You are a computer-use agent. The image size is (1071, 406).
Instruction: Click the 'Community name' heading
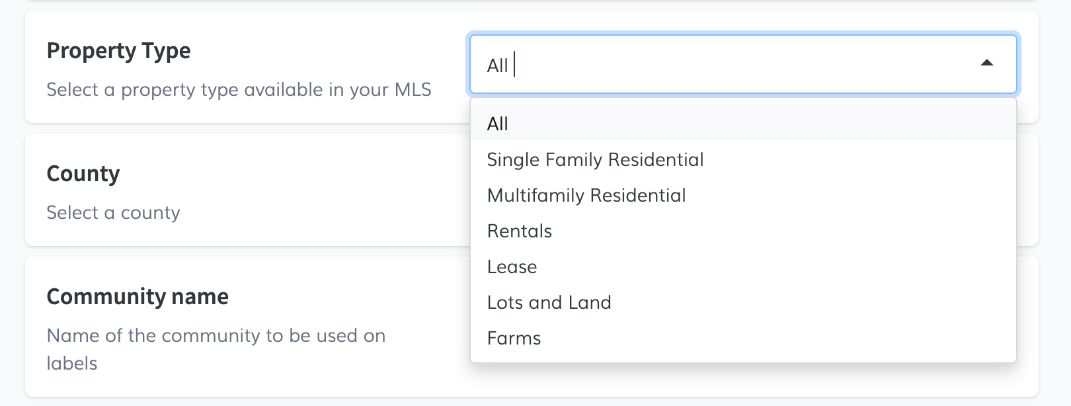coord(138,297)
